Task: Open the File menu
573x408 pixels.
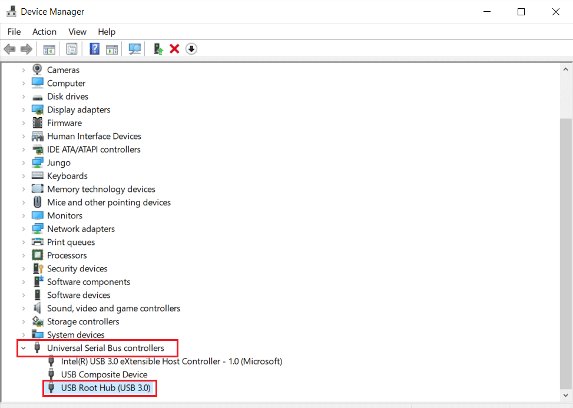Action: 14,32
